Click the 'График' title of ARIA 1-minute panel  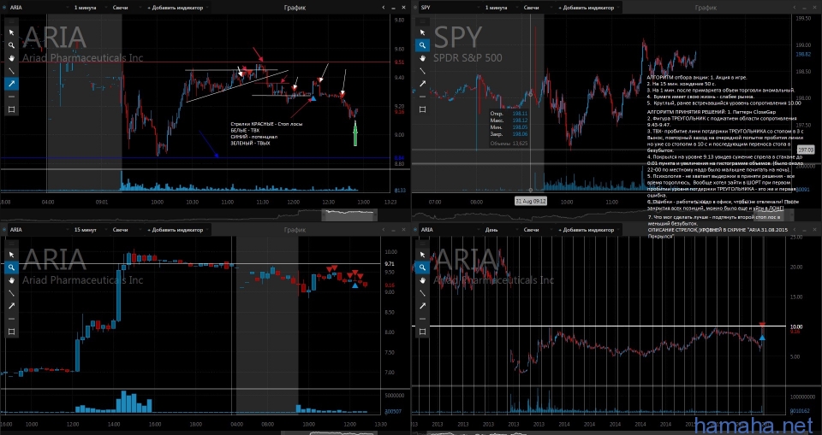tap(295, 8)
